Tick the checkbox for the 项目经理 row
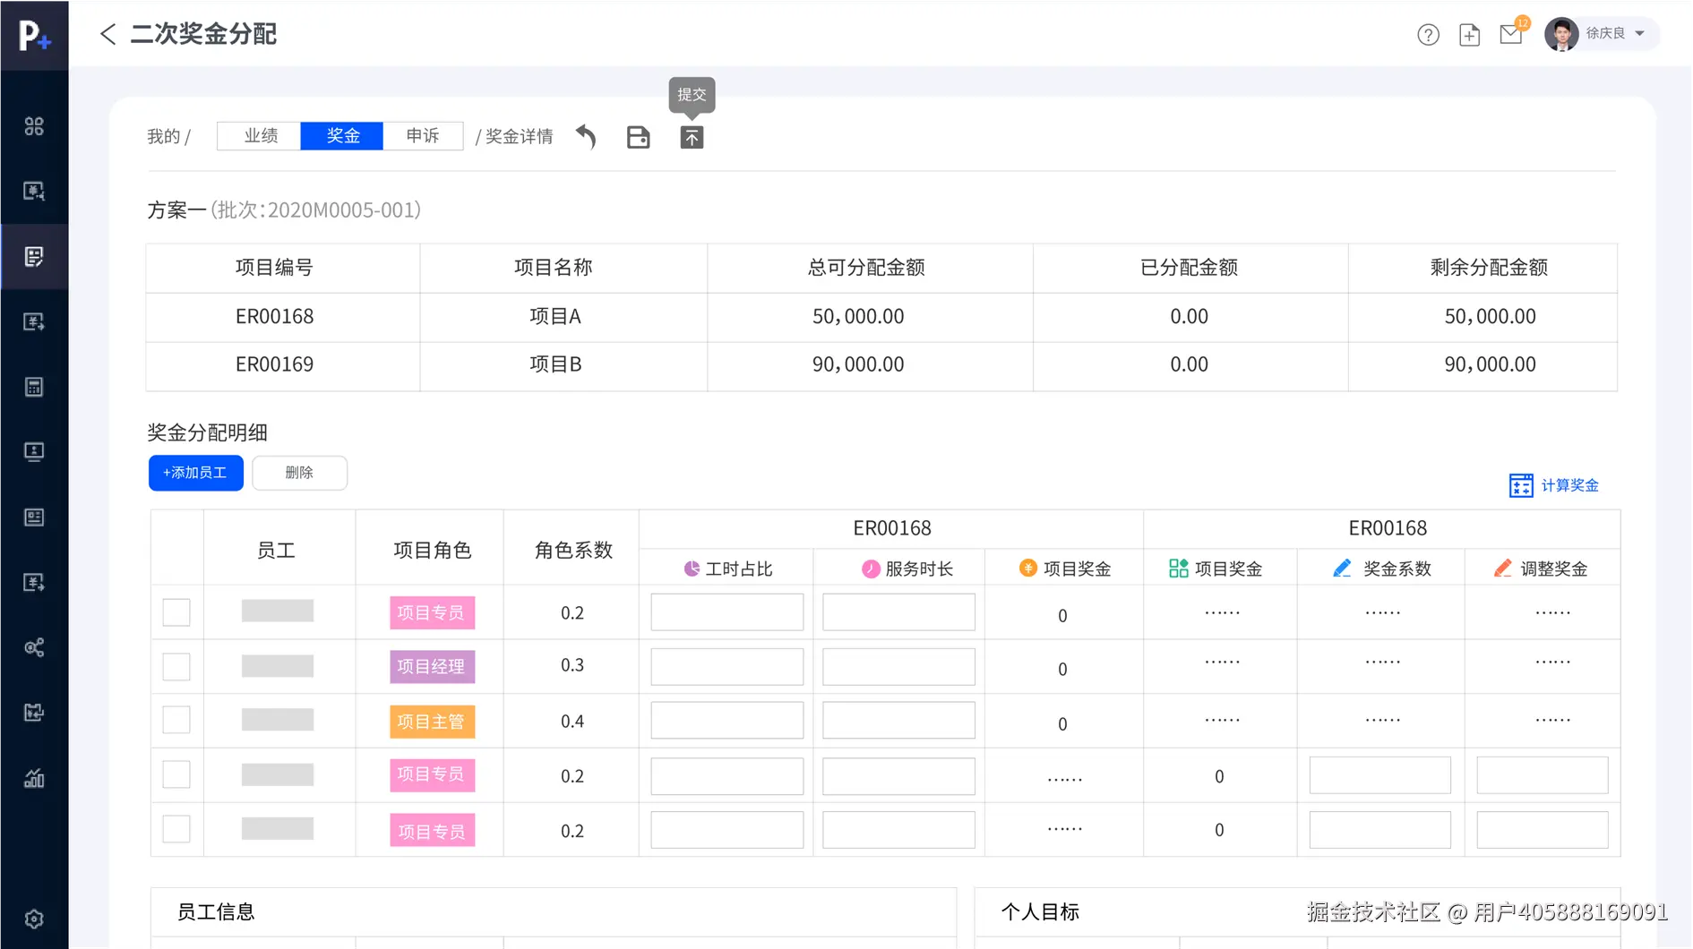This screenshot has height=949, width=1693. (x=176, y=666)
